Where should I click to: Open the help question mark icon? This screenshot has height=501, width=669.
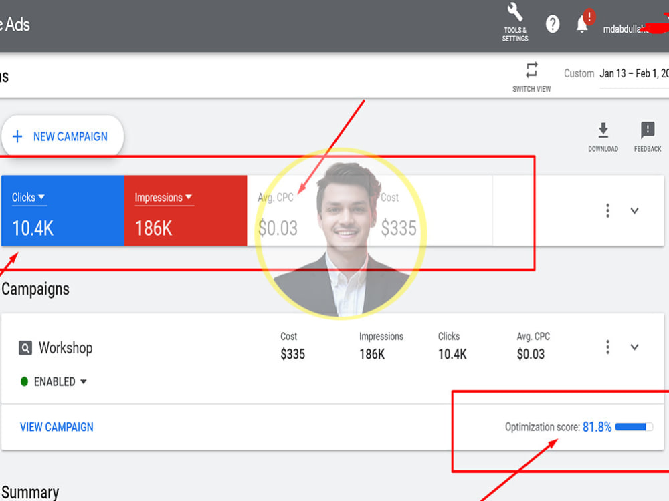(x=553, y=24)
